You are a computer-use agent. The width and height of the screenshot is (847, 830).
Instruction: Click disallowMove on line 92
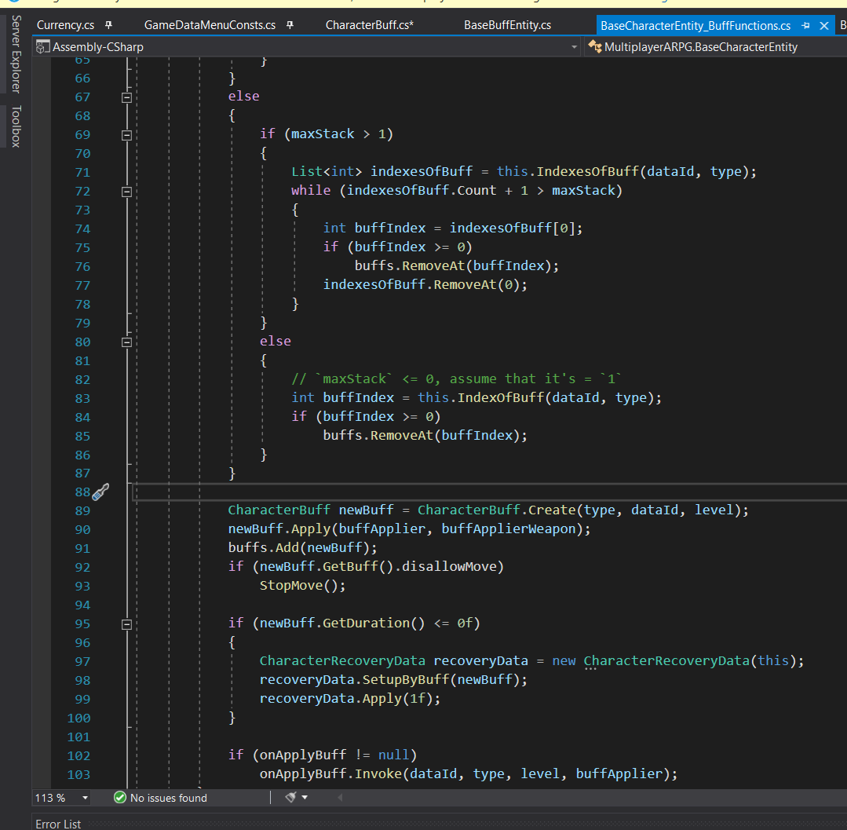449,567
